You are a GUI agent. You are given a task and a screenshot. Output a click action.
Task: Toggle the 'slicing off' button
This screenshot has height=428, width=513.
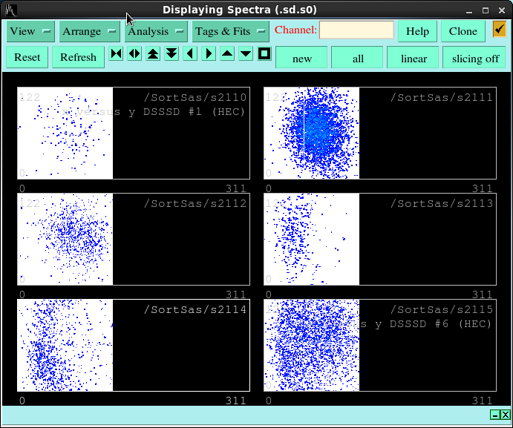[x=474, y=58]
